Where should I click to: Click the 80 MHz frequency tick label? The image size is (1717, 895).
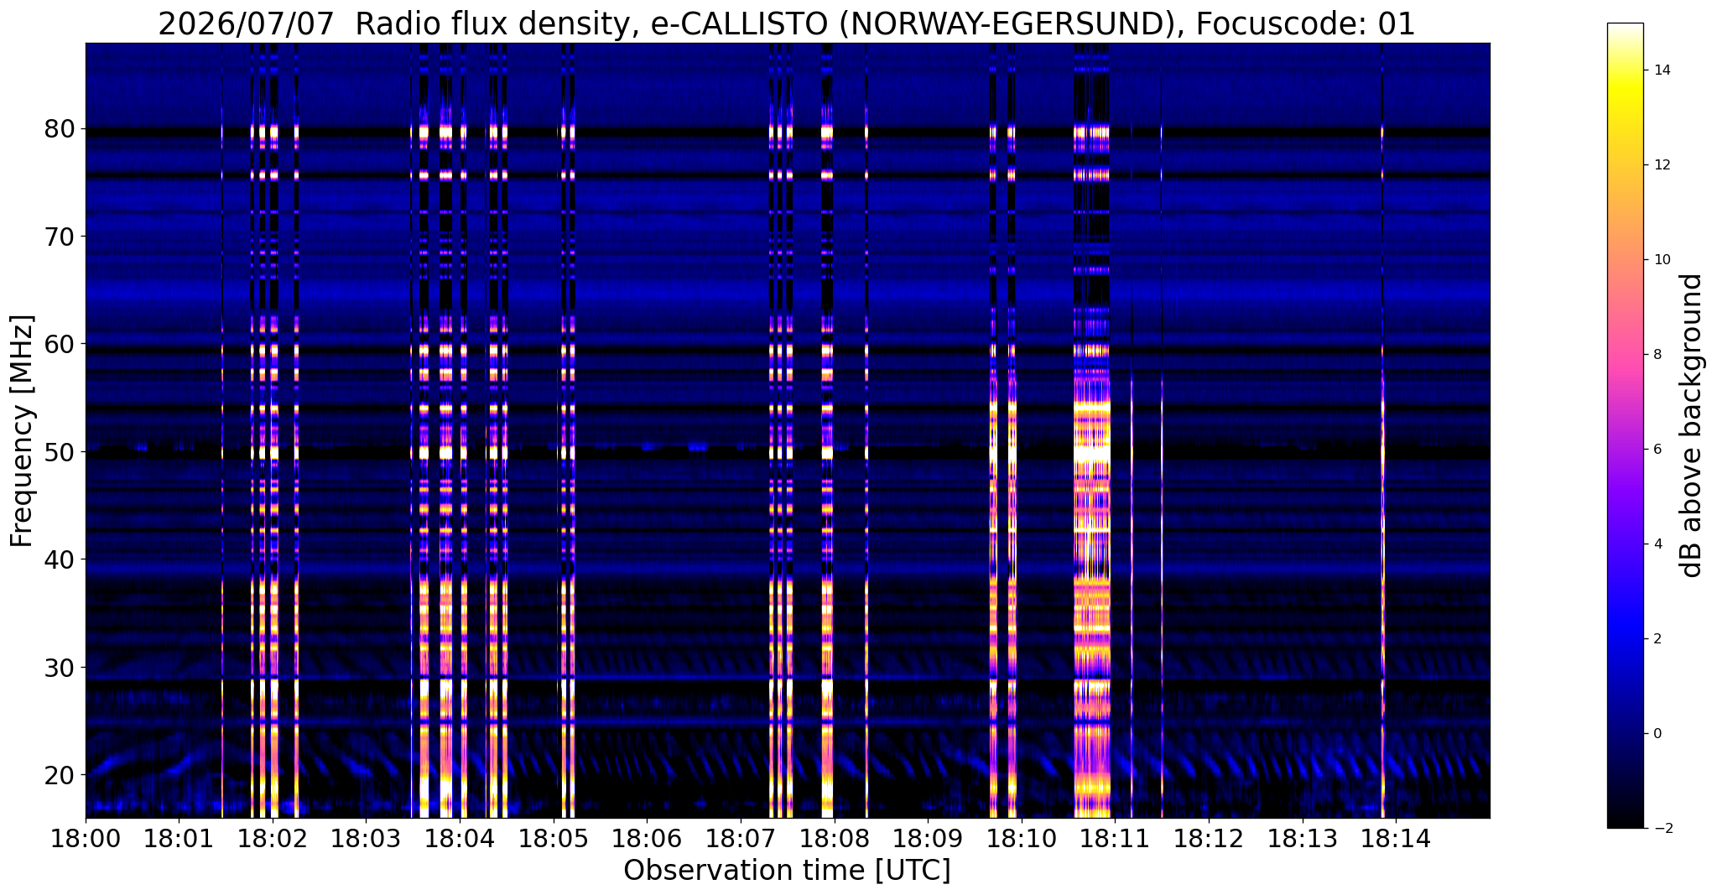point(60,129)
